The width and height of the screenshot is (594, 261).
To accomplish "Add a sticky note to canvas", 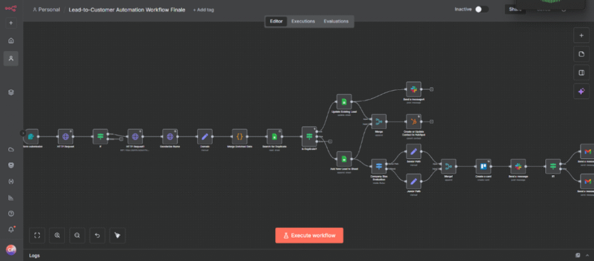I will coord(581,54).
